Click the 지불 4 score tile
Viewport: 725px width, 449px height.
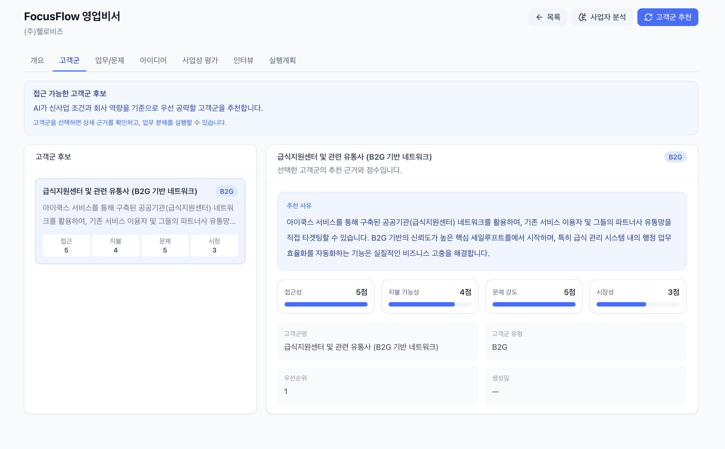pyautogui.click(x=116, y=246)
